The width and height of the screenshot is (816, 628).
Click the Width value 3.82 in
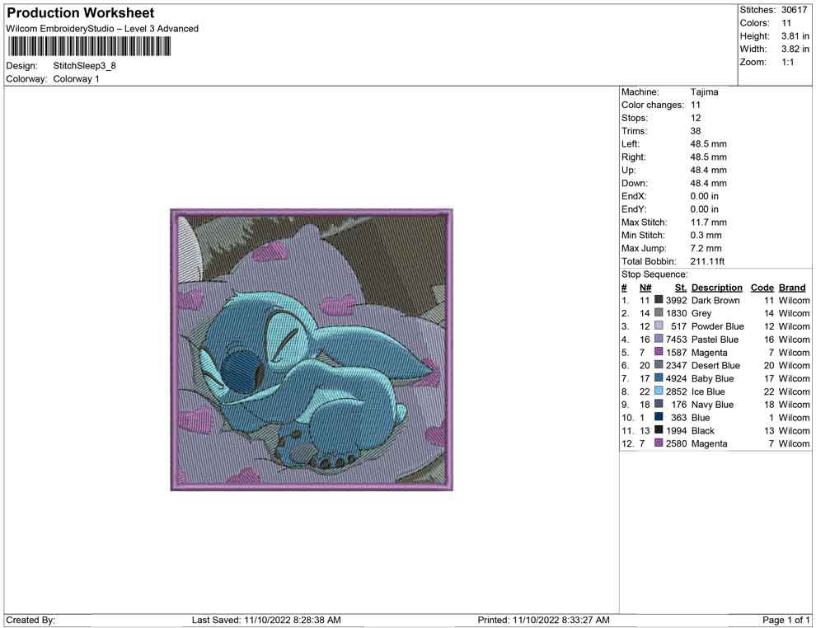click(795, 49)
